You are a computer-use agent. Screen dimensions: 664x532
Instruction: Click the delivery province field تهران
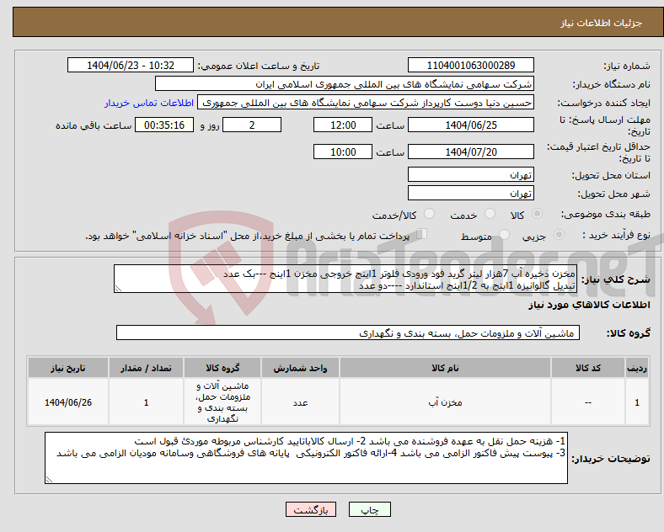pos(470,174)
